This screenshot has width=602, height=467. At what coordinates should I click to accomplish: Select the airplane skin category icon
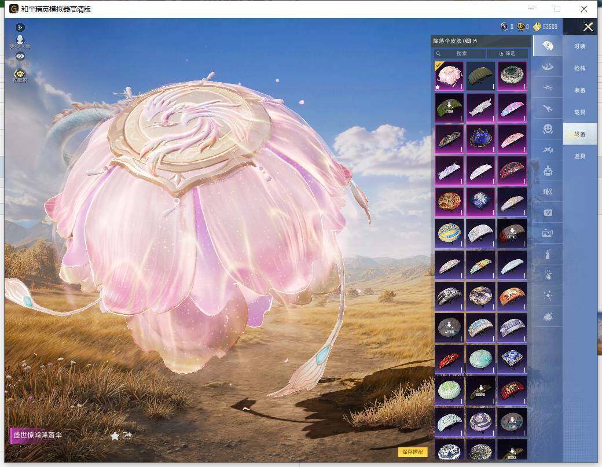[548, 109]
